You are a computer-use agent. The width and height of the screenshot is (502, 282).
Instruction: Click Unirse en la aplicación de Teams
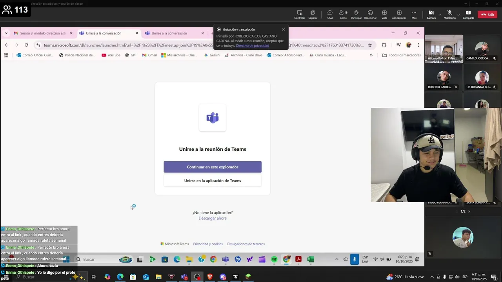click(x=213, y=181)
